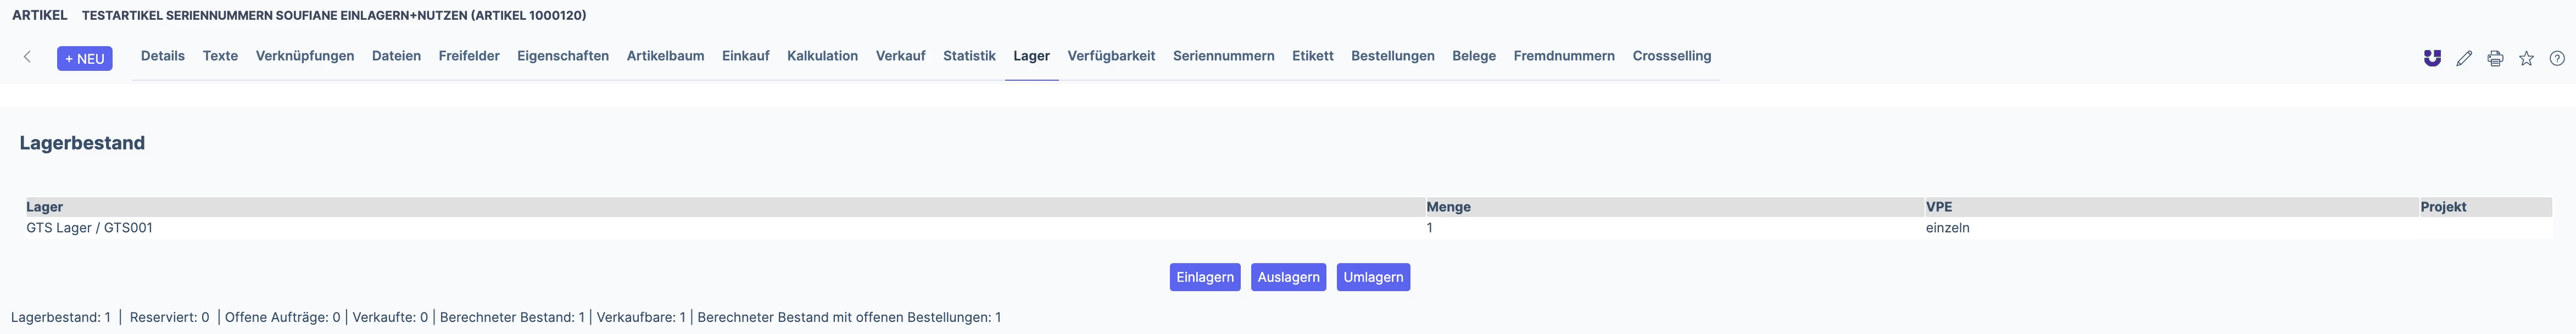Click the Menge column header
Image resolution: width=2576 pixels, height=334 pixels.
tap(1449, 207)
